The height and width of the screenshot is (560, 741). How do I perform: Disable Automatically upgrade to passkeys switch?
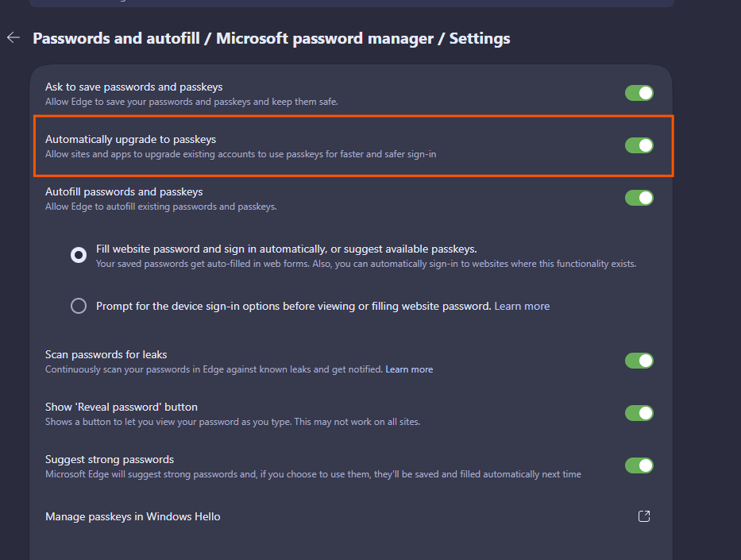[639, 145]
